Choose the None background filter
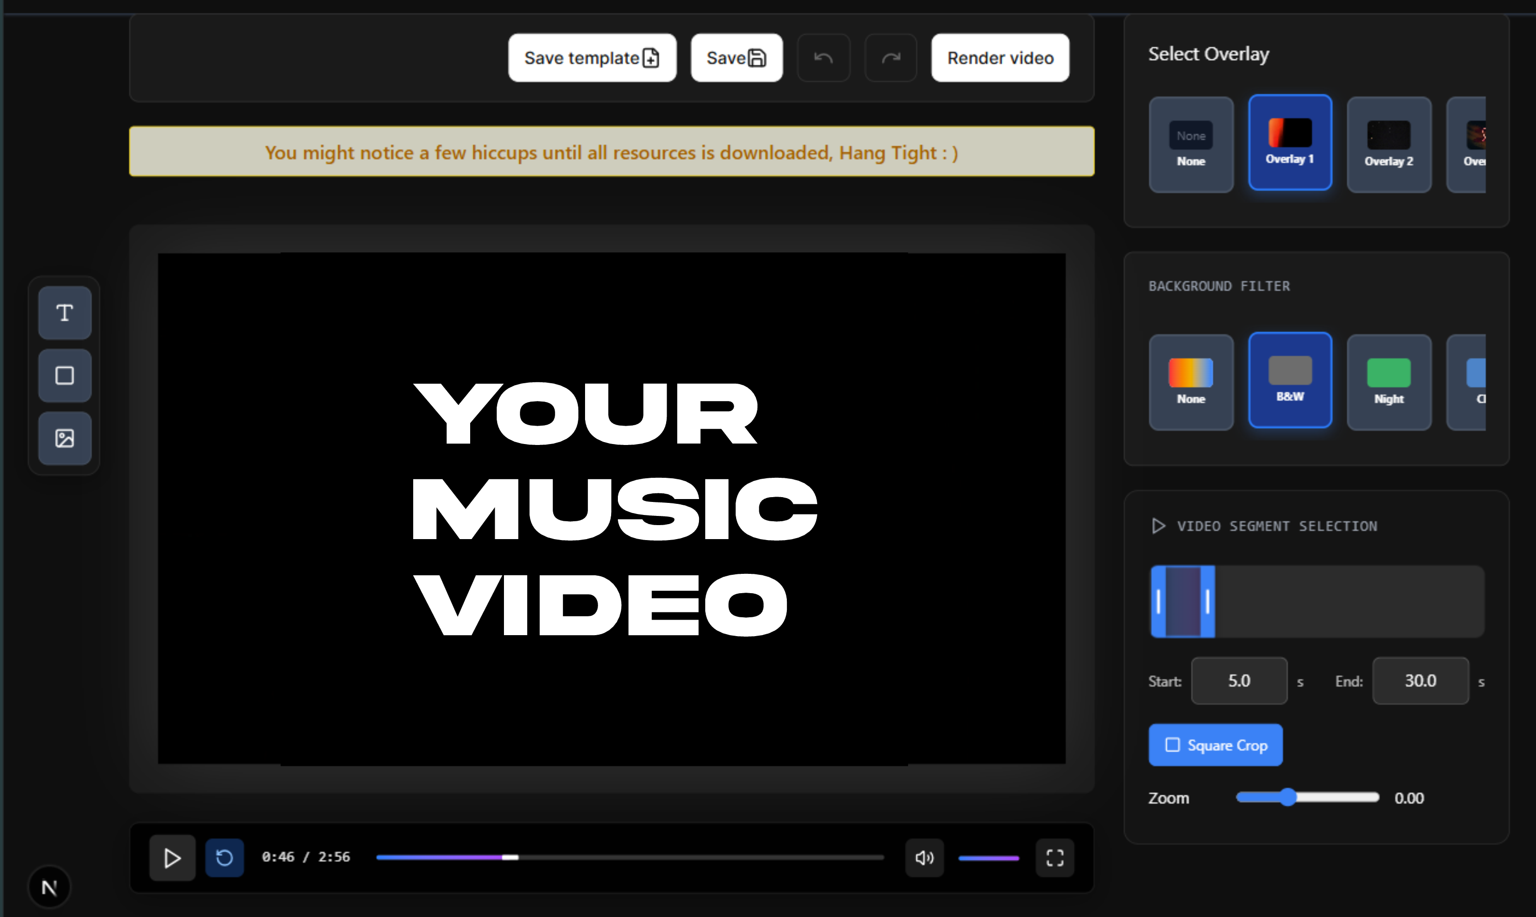 tap(1190, 383)
